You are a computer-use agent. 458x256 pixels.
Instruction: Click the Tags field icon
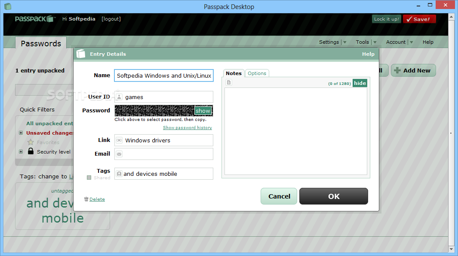[x=119, y=174]
